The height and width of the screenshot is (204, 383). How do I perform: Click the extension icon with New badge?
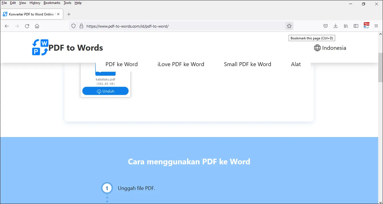[366, 26]
